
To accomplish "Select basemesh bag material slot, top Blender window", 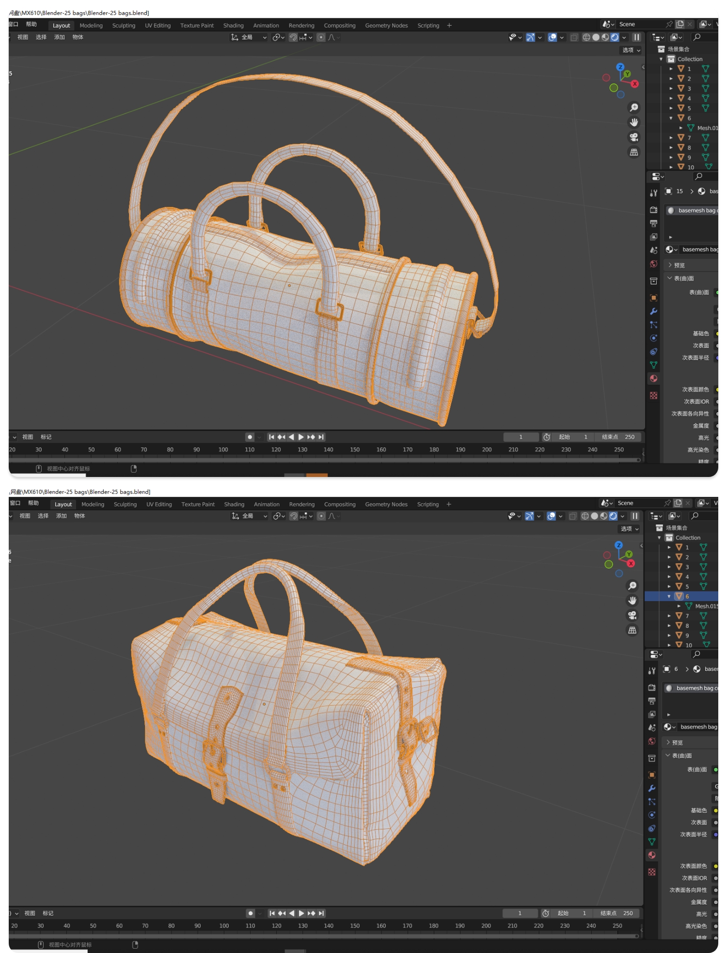I will pyautogui.click(x=692, y=210).
